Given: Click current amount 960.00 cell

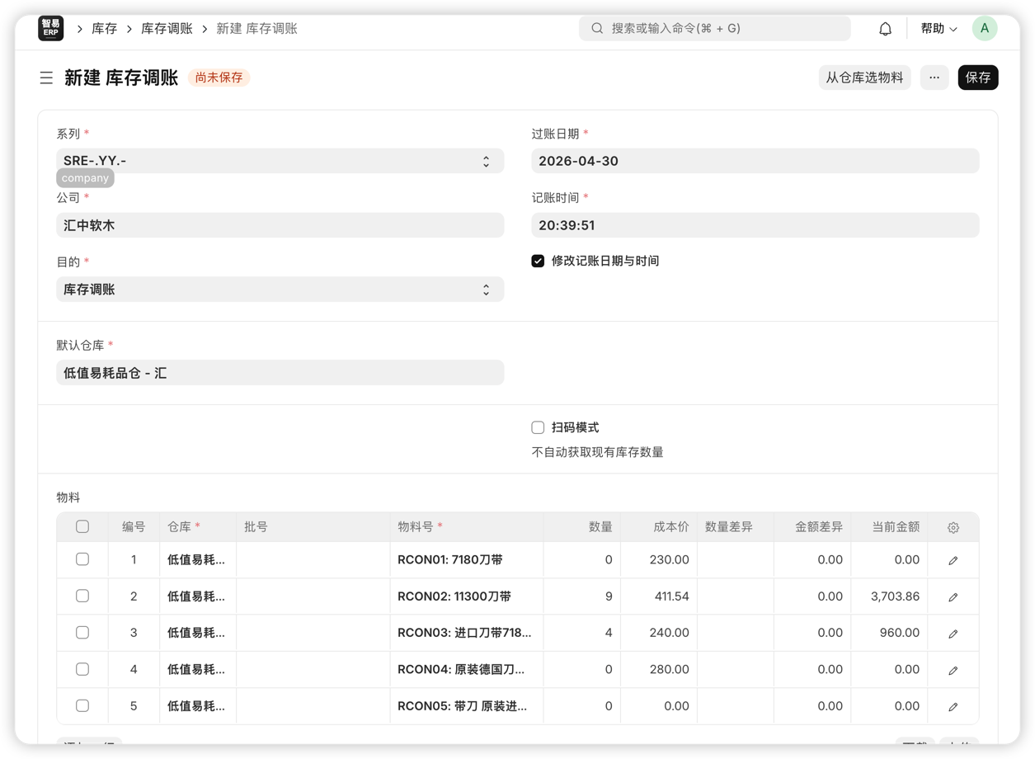Looking at the screenshot, I should [889, 633].
